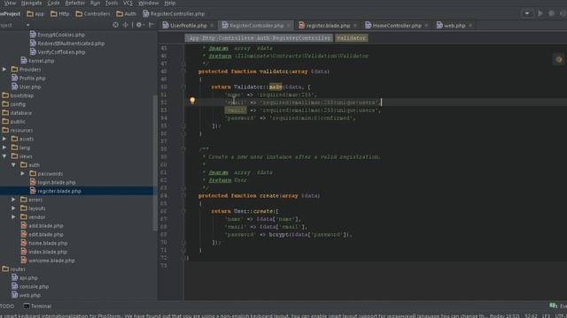Open the Tools menu
The width and height of the screenshot is (567, 318).
click(112, 3)
